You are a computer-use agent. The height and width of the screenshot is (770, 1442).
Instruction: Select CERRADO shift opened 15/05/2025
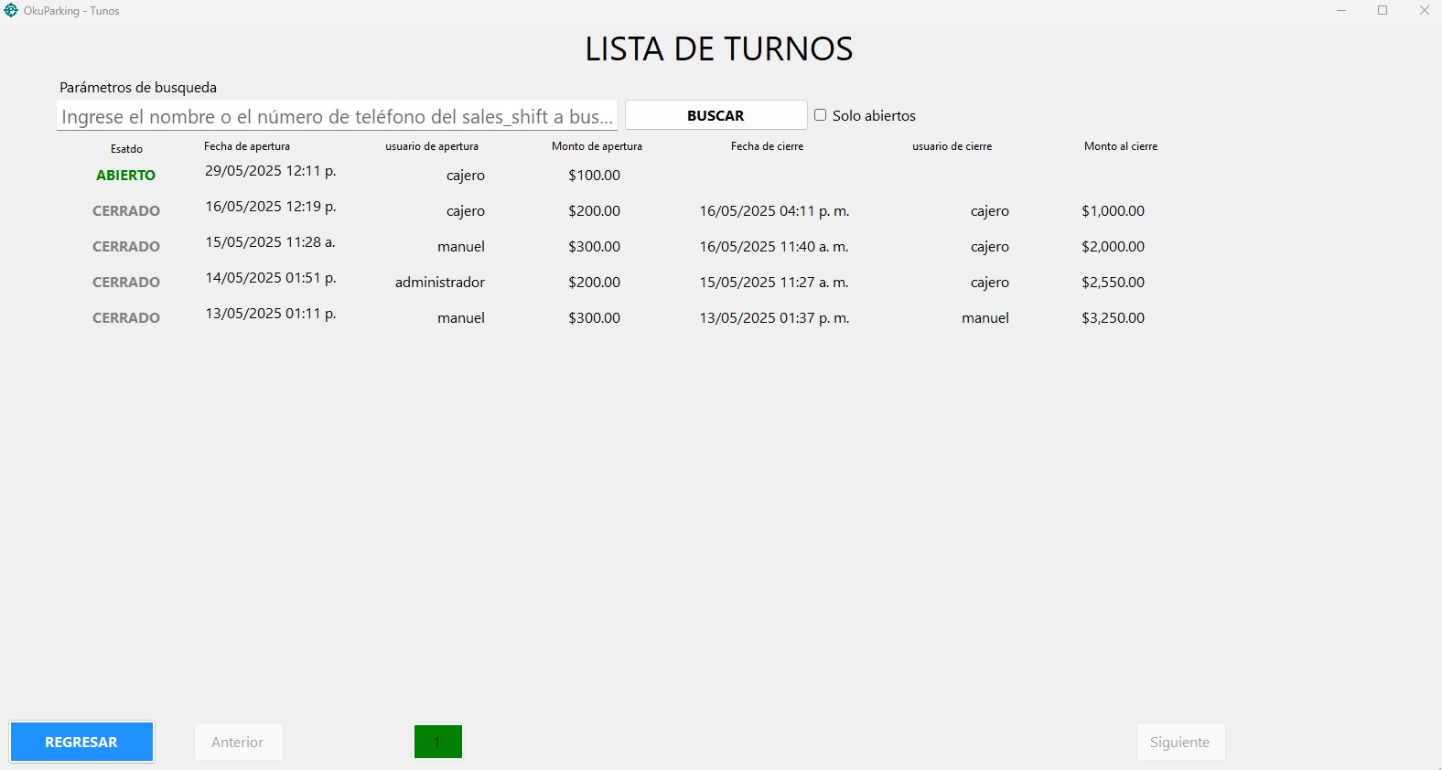(126, 246)
